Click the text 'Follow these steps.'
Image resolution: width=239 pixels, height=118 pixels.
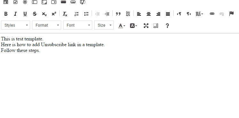[x=21, y=51]
